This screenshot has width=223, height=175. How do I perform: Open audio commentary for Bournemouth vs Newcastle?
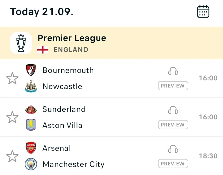tap(173, 71)
